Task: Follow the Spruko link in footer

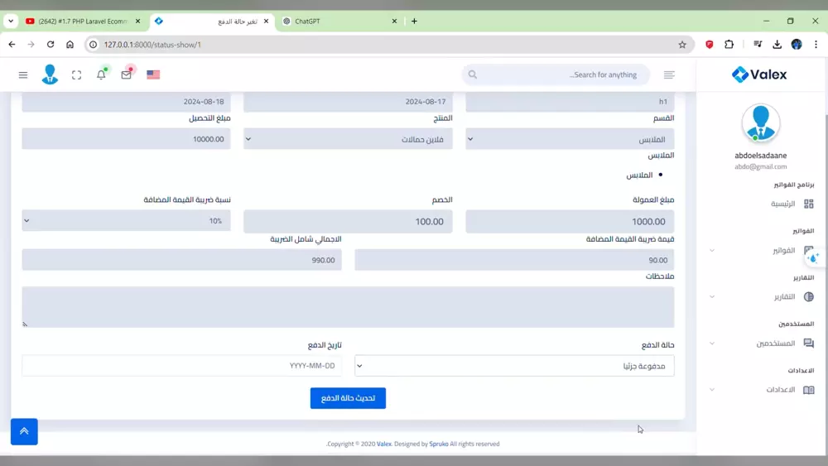Action: point(438,444)
